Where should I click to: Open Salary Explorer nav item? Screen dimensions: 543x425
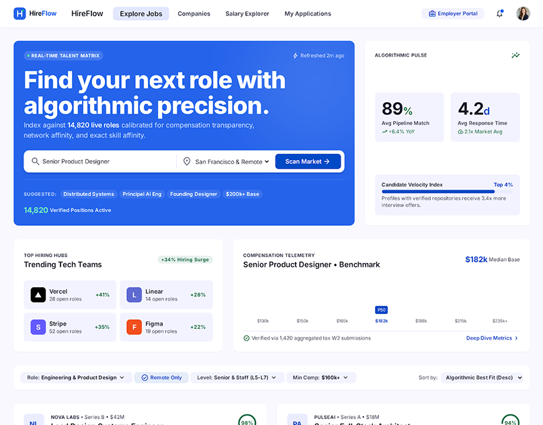pos(247,13)
